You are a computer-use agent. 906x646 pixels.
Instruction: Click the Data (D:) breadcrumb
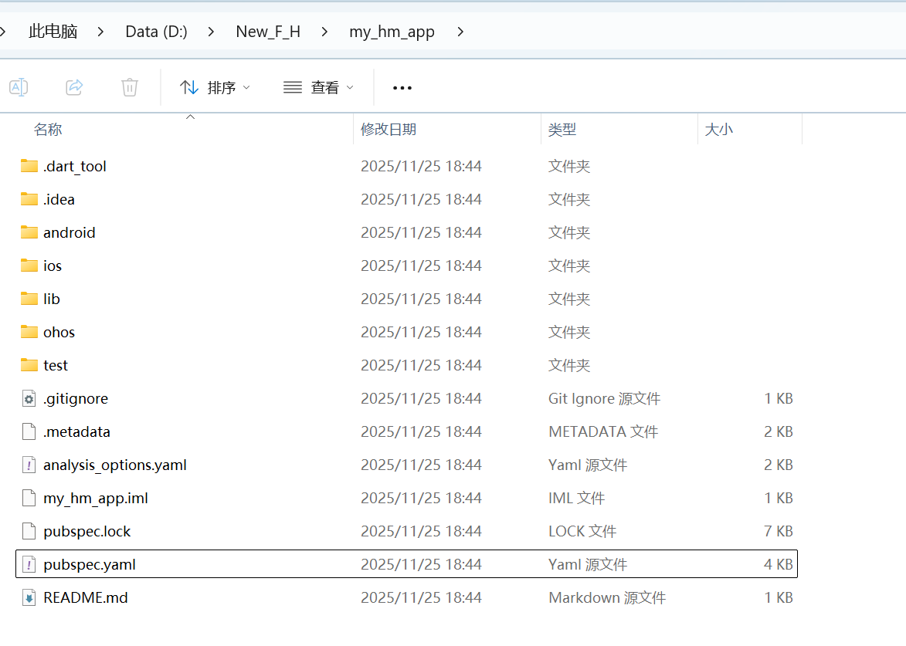point(156,32)
